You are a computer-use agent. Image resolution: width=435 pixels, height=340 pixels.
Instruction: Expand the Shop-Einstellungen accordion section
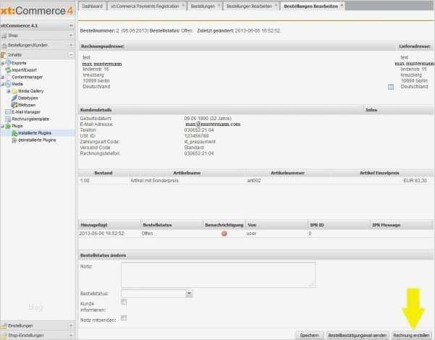(x=71, y=335)
